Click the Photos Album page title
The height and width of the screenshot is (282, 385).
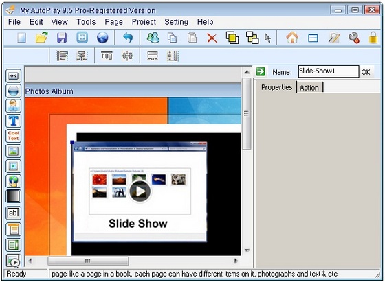[49, 91]
